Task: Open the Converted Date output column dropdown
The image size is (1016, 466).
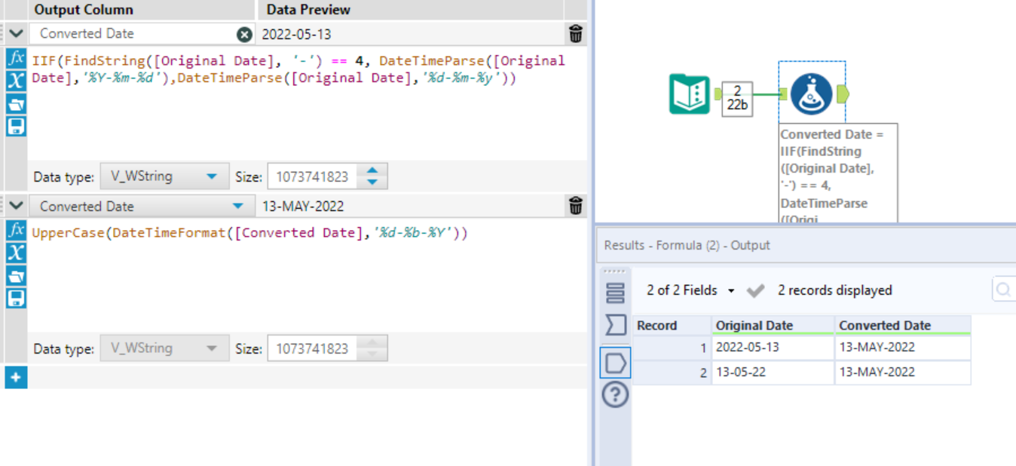Action: tap(238, 205)
